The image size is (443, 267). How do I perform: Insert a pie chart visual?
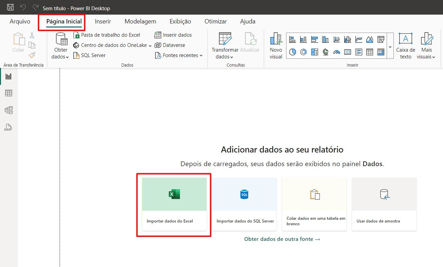point(293,52)
